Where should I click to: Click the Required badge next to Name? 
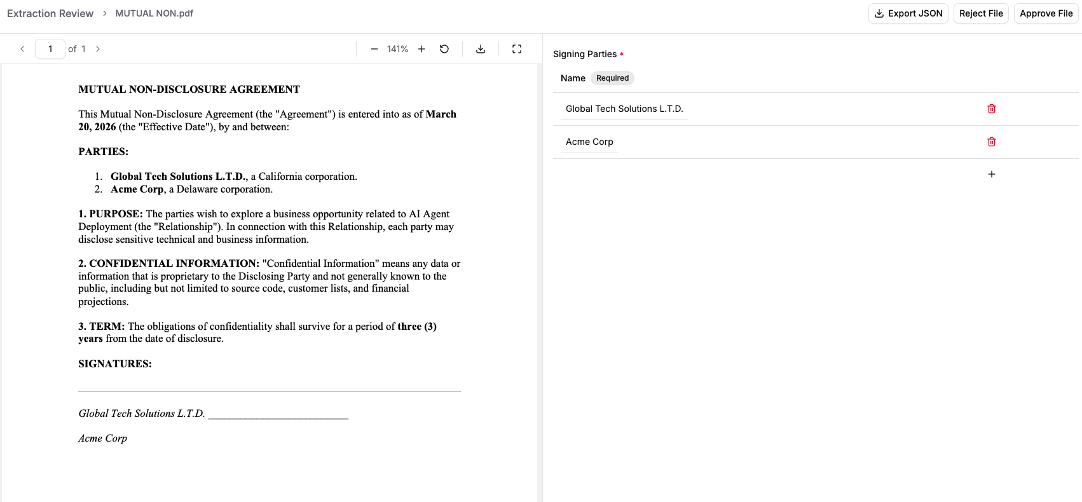(612, 78)
